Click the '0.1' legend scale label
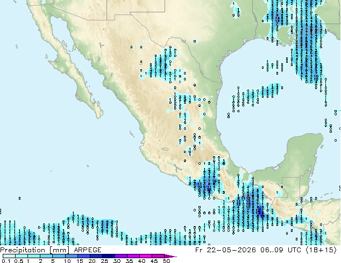 pos(6,261)
